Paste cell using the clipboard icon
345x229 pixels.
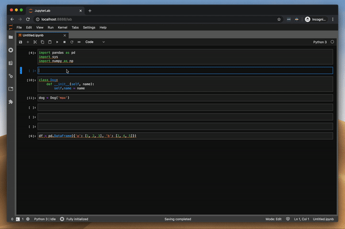point(49,42)
